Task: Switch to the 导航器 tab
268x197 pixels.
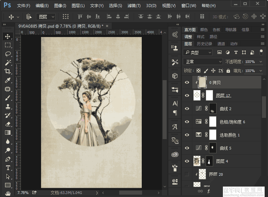Action: click(x=231, y=30)
